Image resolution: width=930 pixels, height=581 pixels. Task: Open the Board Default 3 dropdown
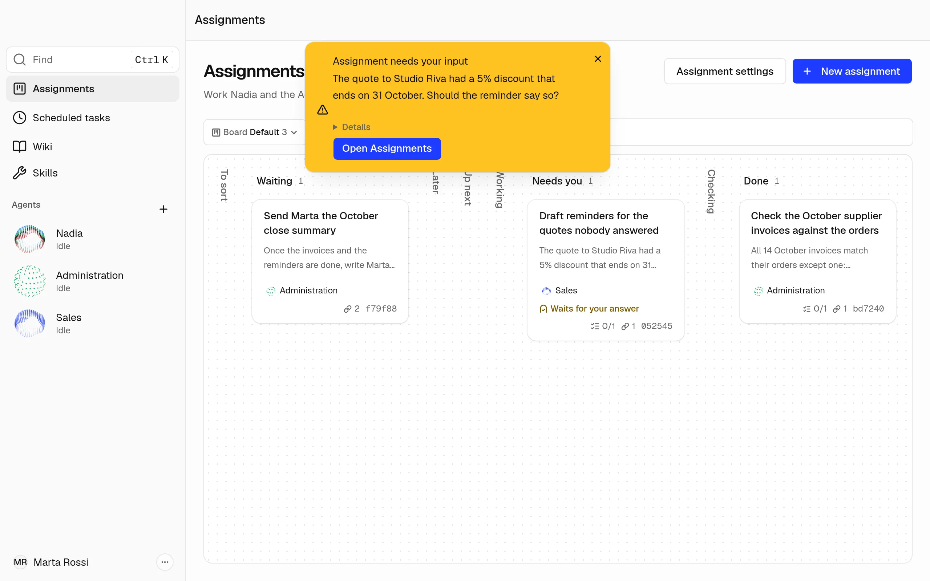[255, 132]
